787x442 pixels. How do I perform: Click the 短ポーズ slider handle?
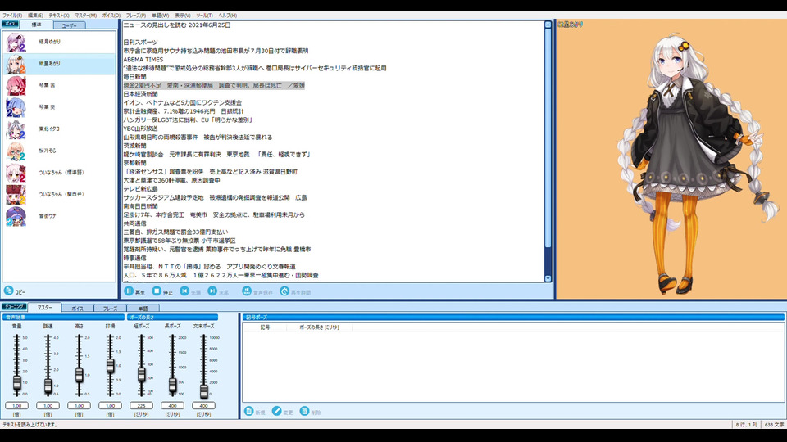click(x=141, y=374)
